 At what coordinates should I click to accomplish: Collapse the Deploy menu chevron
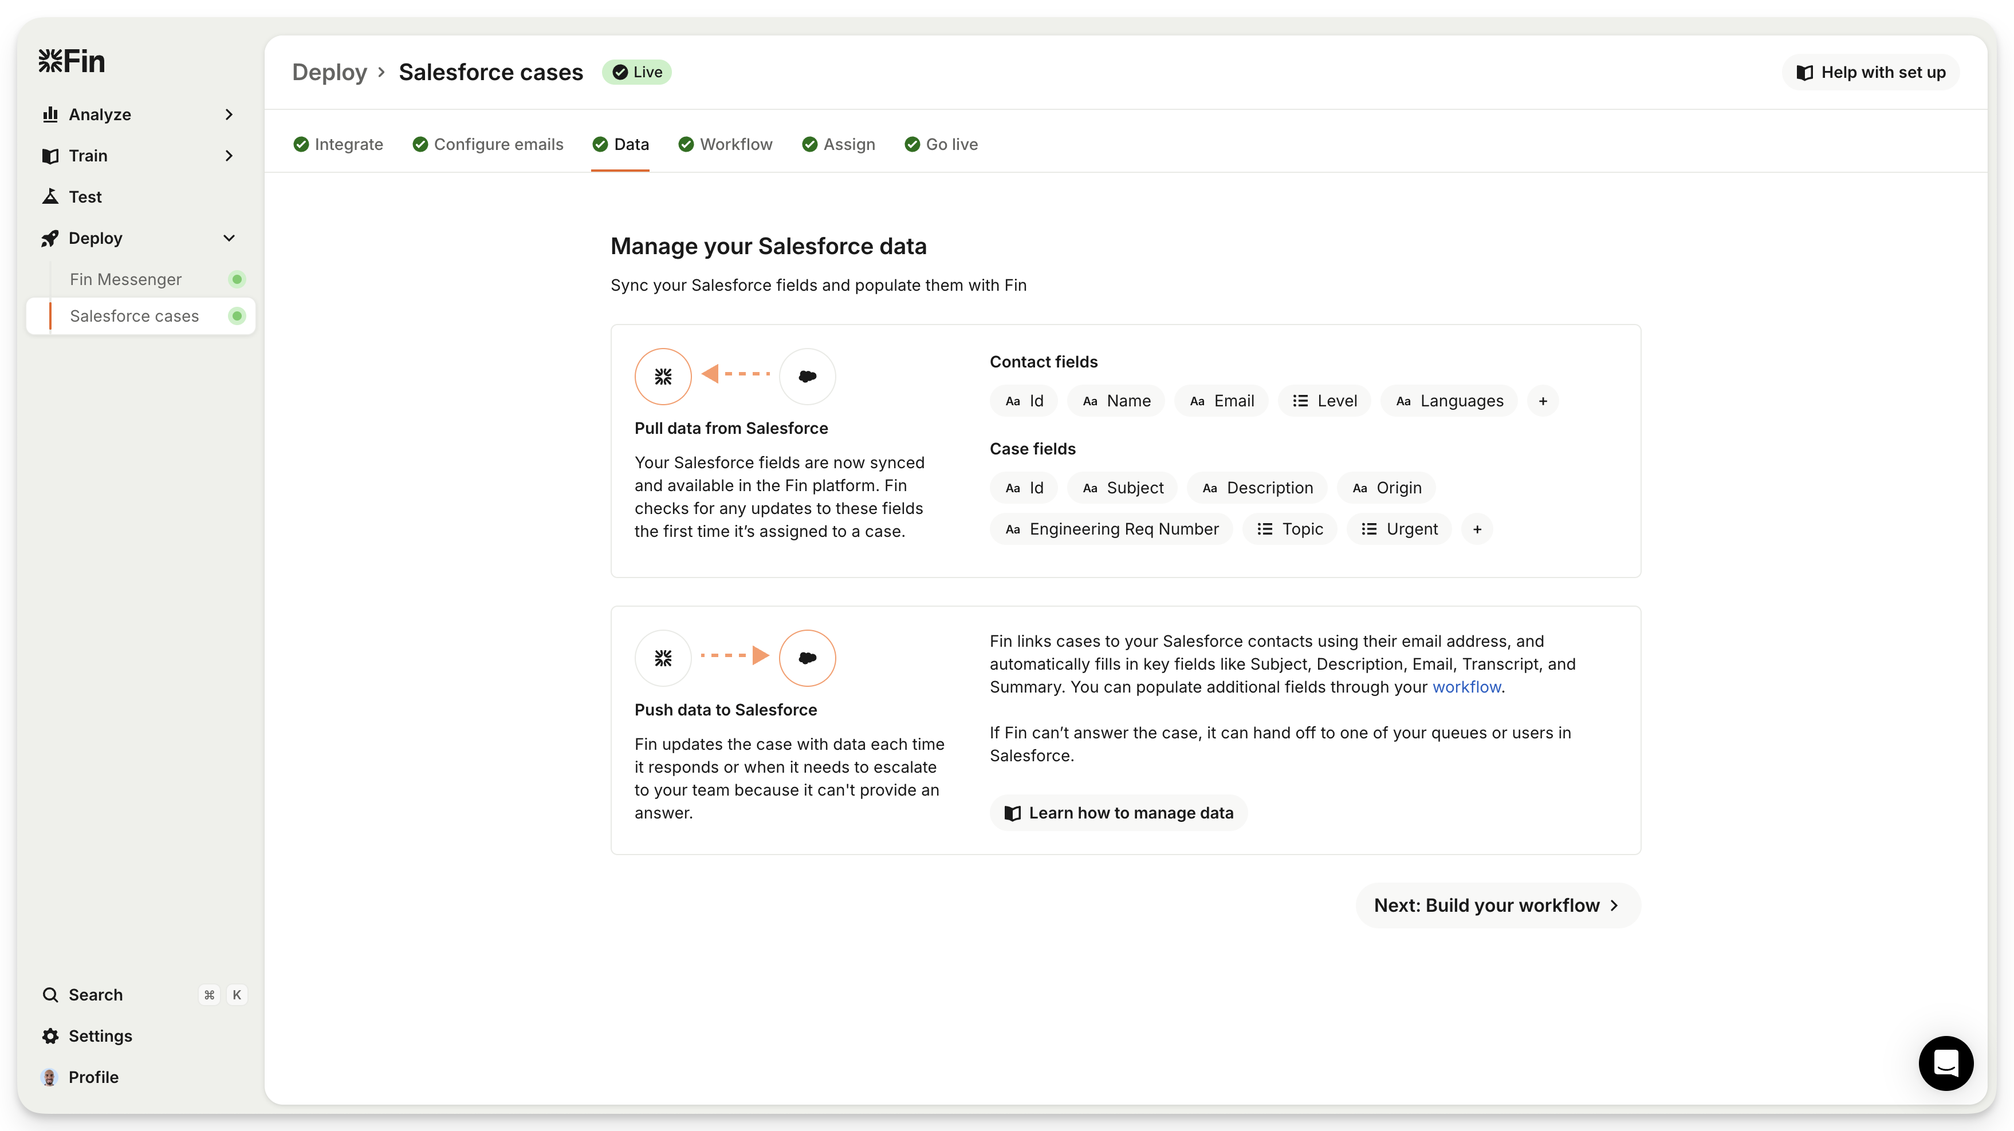click(229, 238)
